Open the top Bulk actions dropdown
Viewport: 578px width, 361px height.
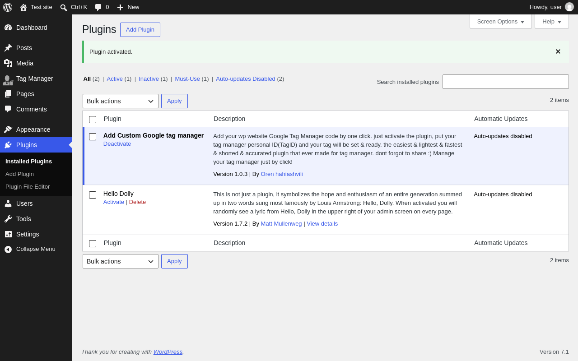121,101
